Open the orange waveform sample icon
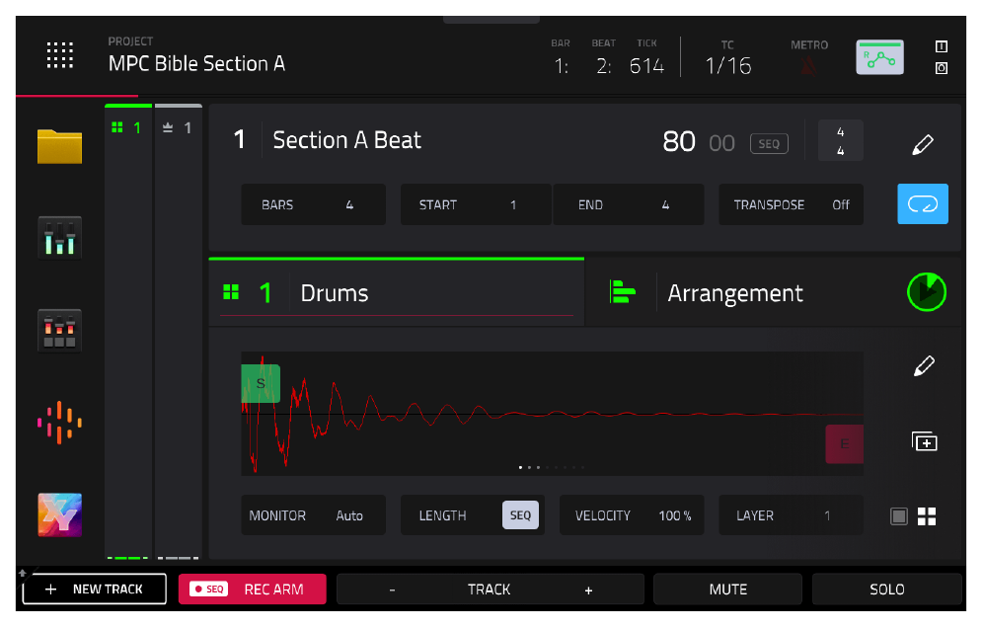 [59, 423]
